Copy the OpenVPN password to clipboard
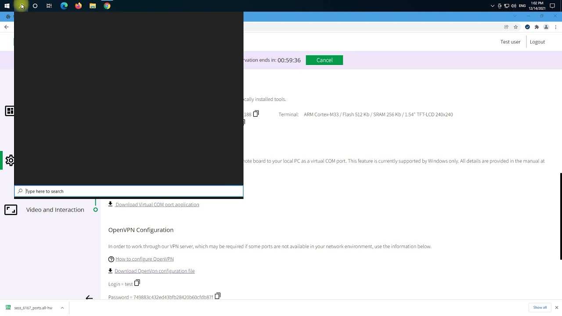The image size is (562, 316). [x=217, y=296]
